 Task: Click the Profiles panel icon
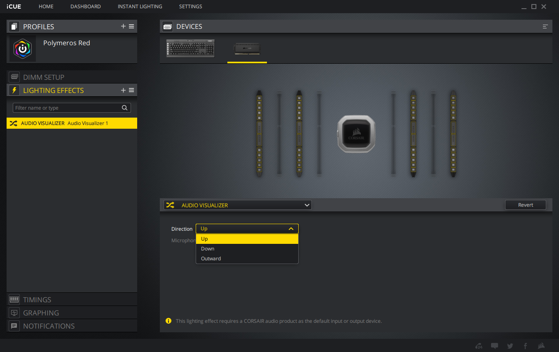[x=14, y=27]
